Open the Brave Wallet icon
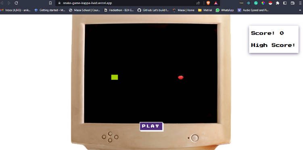Viewport: 303px width, 150px height. [293, 3]
